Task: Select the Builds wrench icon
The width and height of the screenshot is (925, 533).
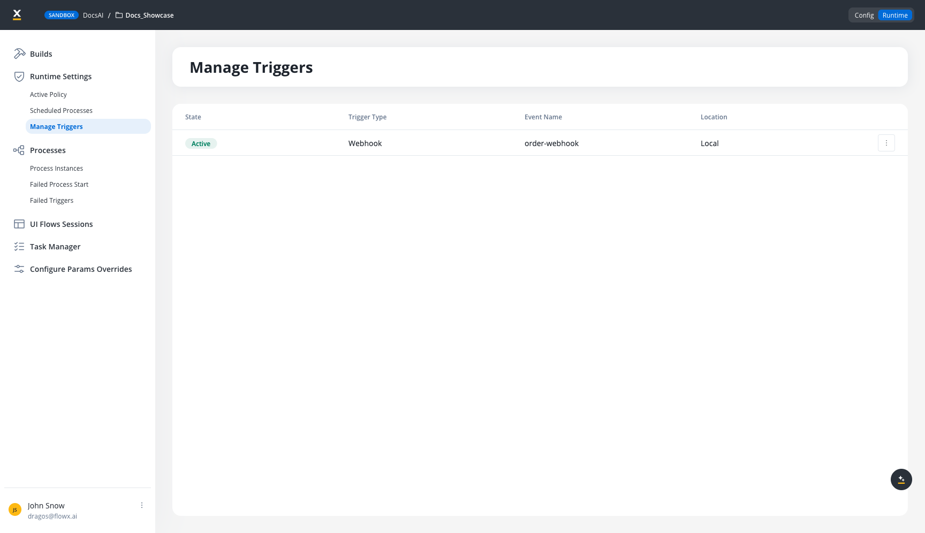Action: 19,54
